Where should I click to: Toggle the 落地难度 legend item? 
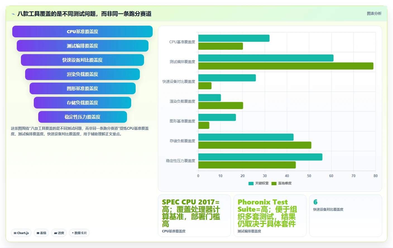point(281,183)
